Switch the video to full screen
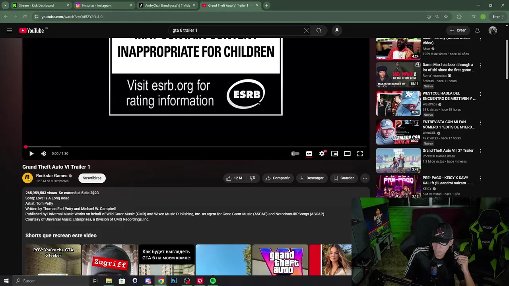The width and height of the screenshot is (509, 286). point(360,153)
